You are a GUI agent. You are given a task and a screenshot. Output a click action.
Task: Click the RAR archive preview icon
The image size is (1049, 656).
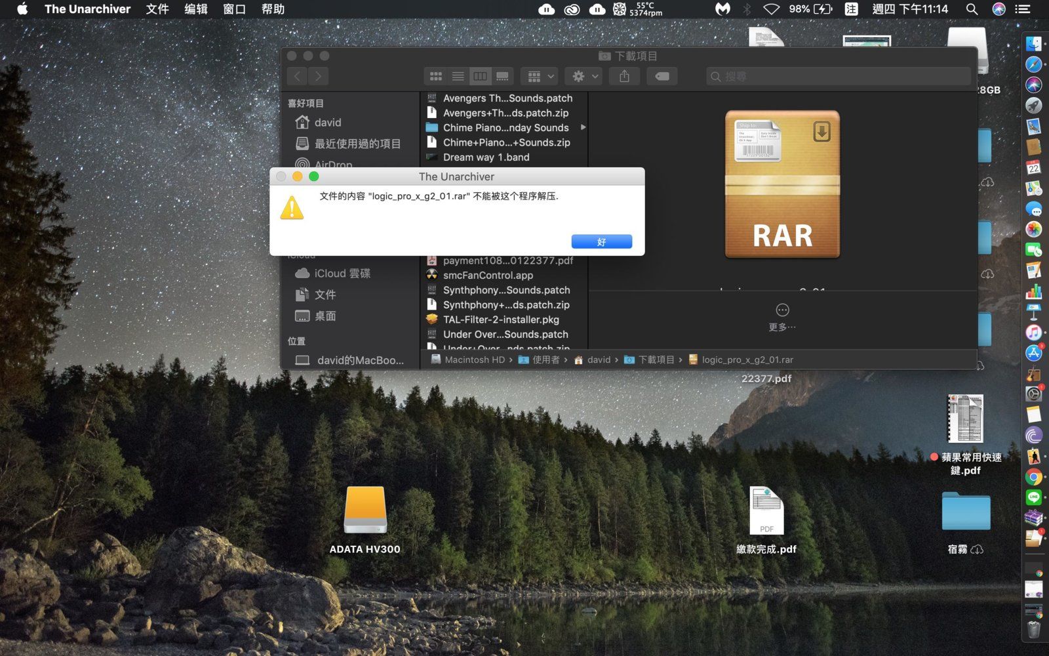pyautogui.click(x=782, y=184)
